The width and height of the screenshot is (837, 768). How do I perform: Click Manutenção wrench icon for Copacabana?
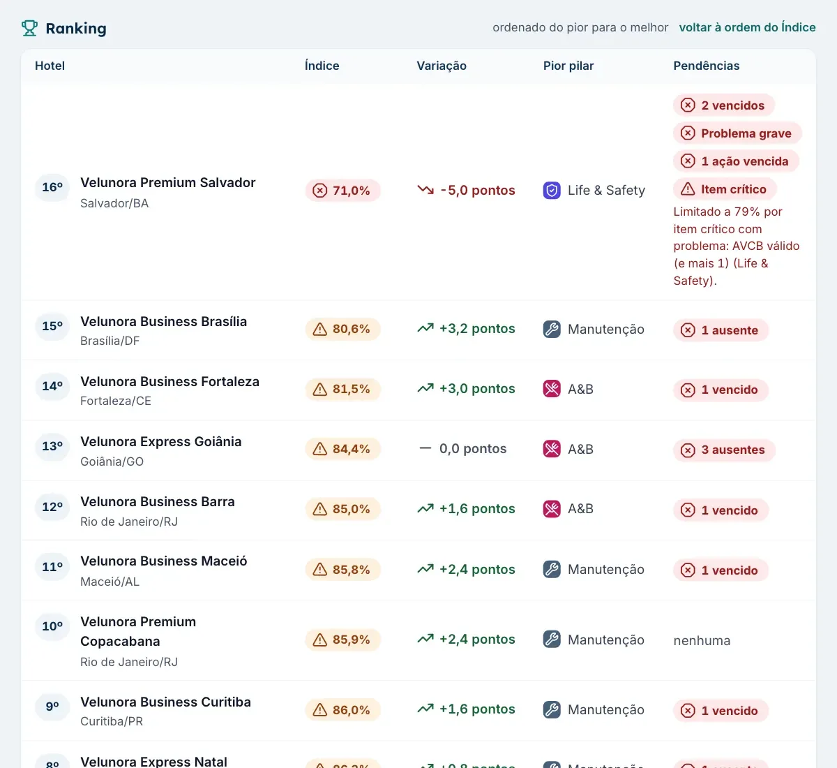(x=552, y=640)
